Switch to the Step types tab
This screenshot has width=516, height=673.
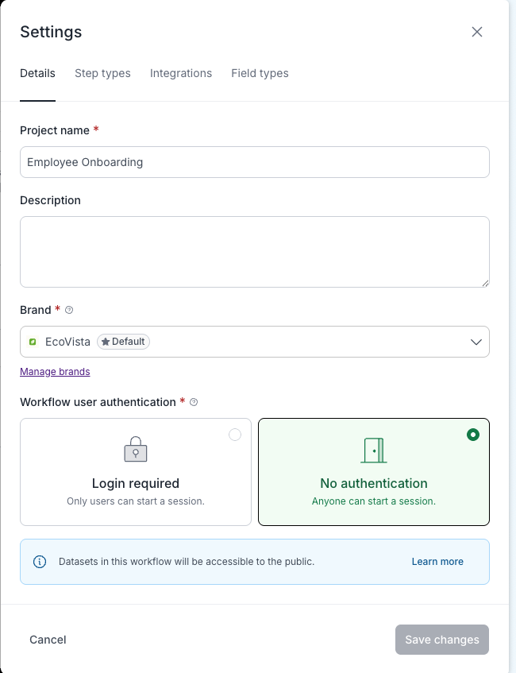tap(102, 73)
